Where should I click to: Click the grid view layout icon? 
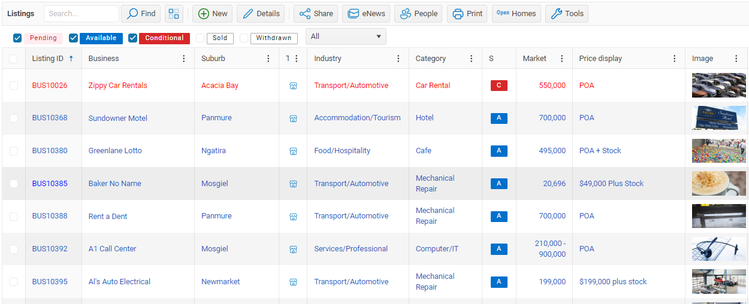pyautogui.click(x=174, y=14)
